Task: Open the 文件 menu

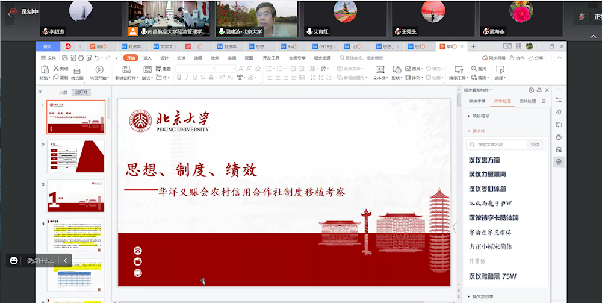Action: point(49,58)
